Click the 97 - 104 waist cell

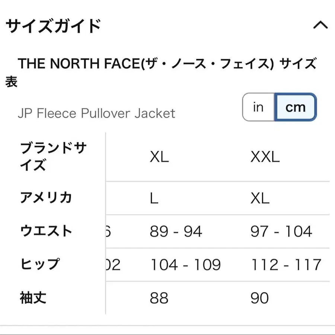pos(281,232)
